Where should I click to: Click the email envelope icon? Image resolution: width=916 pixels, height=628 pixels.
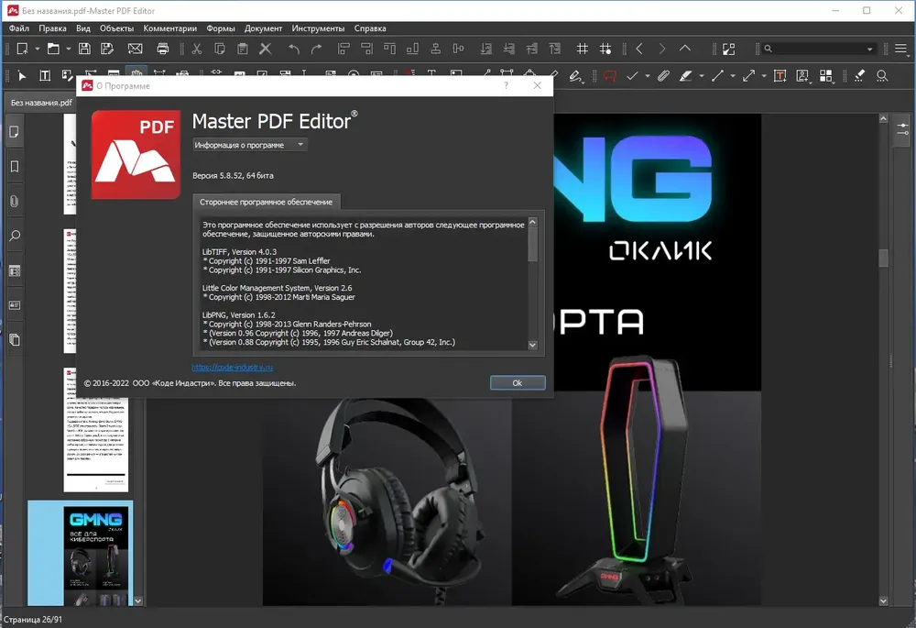pos(135,50)
